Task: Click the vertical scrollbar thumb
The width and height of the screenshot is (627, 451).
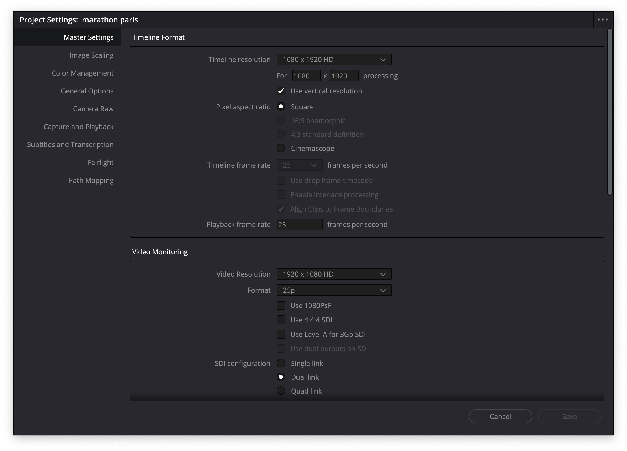Action: (610, 112)
